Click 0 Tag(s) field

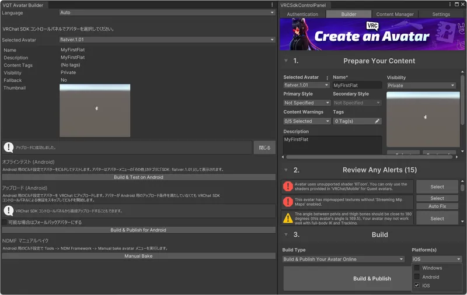357,121
